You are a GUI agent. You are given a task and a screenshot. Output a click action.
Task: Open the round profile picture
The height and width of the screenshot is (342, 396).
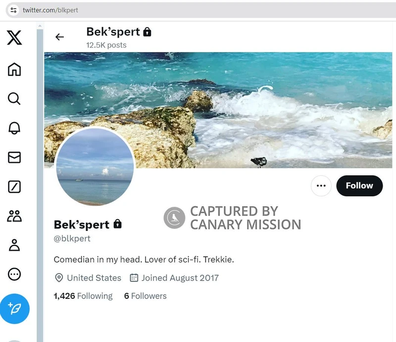click(95, 167)
